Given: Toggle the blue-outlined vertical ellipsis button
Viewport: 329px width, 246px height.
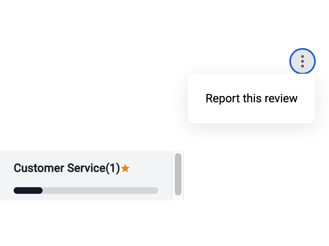Looking at the screenshot, I should 303,61.
